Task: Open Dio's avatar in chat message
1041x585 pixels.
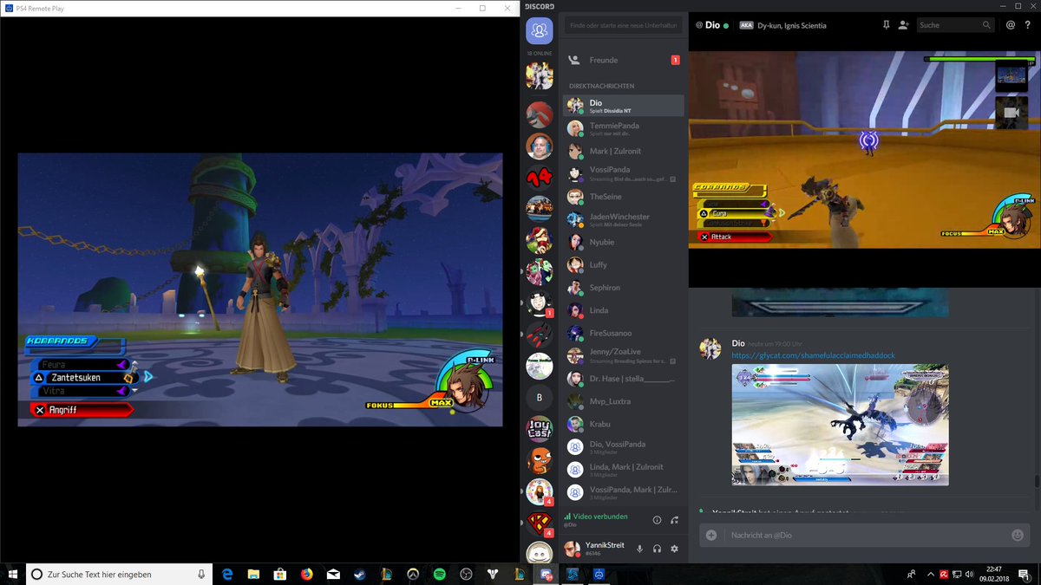Action: point(711,348)
